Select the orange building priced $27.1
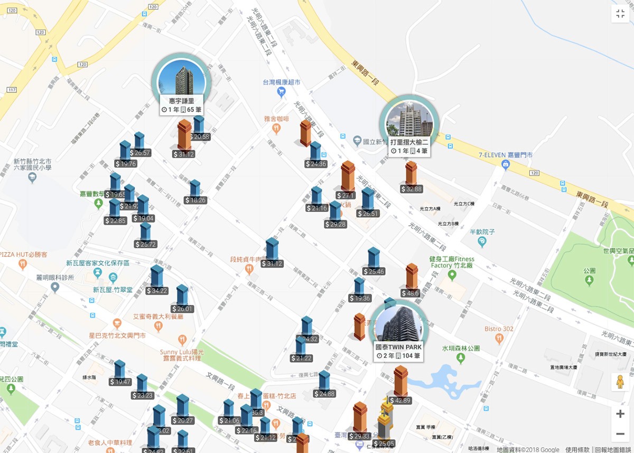 [348, 176]
